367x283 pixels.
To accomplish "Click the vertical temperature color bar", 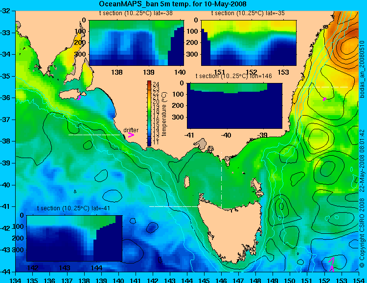I will tap(149, 113).
